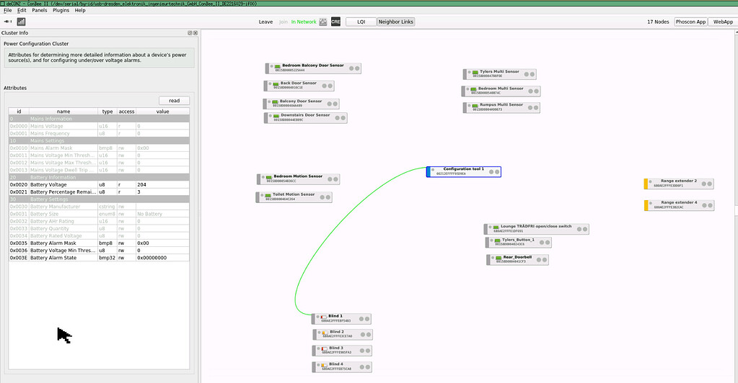
Task: Open the Panels menu
Action: tap(40, 10)
